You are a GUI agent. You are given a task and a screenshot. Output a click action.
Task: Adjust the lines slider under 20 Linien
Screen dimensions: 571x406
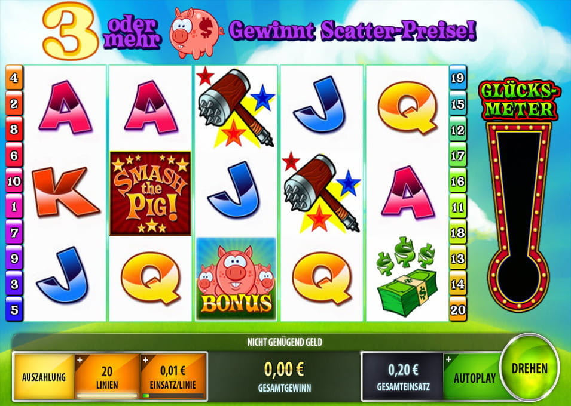(x=107, y=395)
